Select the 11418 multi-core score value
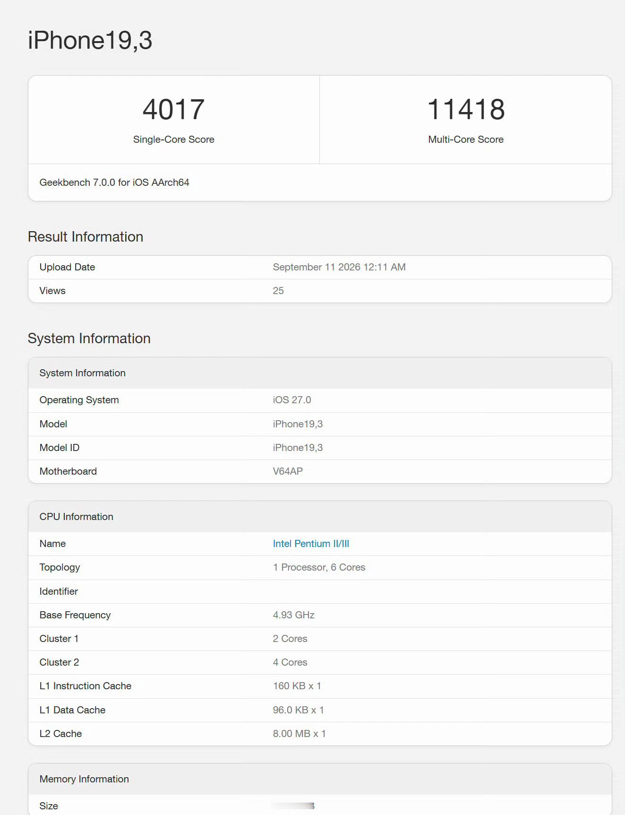Viewport: 625px width, 815px height. 466,109
